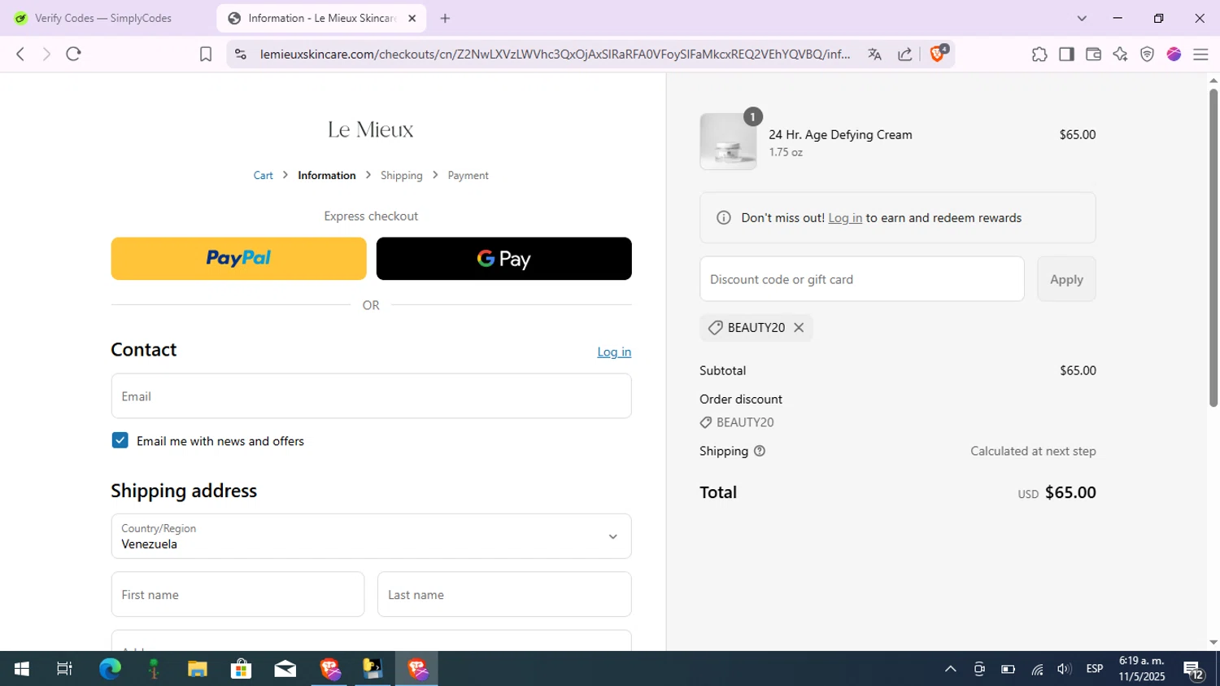Click Discount code or gift card field
Image resolution: width=1220 pixels, height=686 pixels.
862,279
